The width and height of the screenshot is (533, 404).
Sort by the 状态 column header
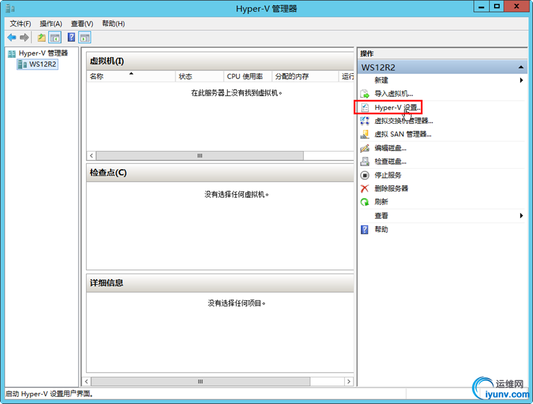pos(200,77)
